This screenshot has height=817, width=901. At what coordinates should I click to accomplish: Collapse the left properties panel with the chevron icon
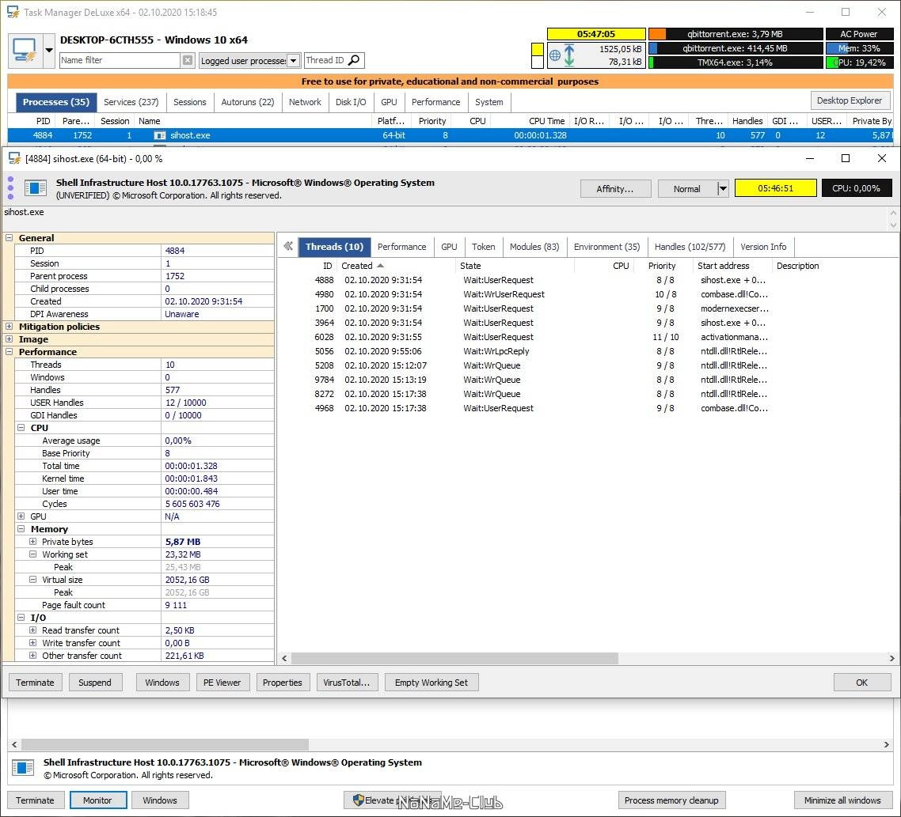(x=288, y=246)
